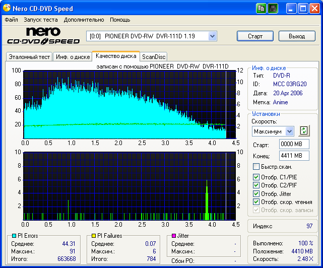The height and width of the screenshot is (268, 323).
Task: Click the Nero CD-DVD Speed logo
Action: [x=43, y=36]
